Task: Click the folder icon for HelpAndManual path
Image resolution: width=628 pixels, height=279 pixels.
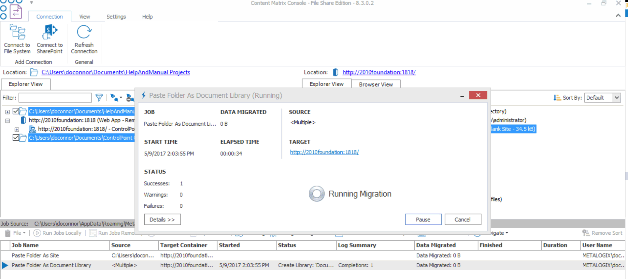Action: tap(23, 111)
